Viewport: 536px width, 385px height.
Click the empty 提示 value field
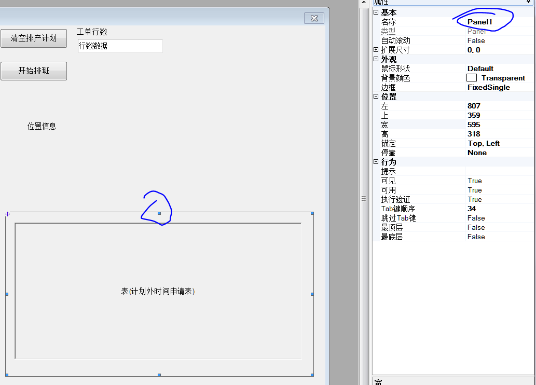[499, 171]
